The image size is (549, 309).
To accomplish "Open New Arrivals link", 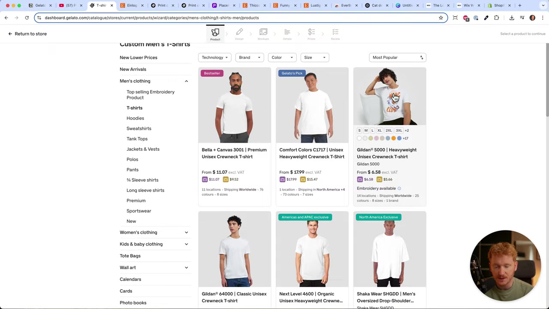I will pos(133,69).
